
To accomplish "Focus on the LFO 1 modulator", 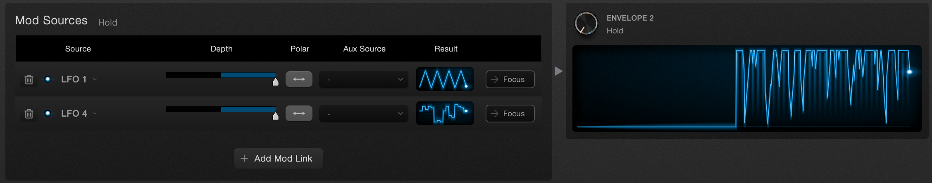I will point(510,79).
